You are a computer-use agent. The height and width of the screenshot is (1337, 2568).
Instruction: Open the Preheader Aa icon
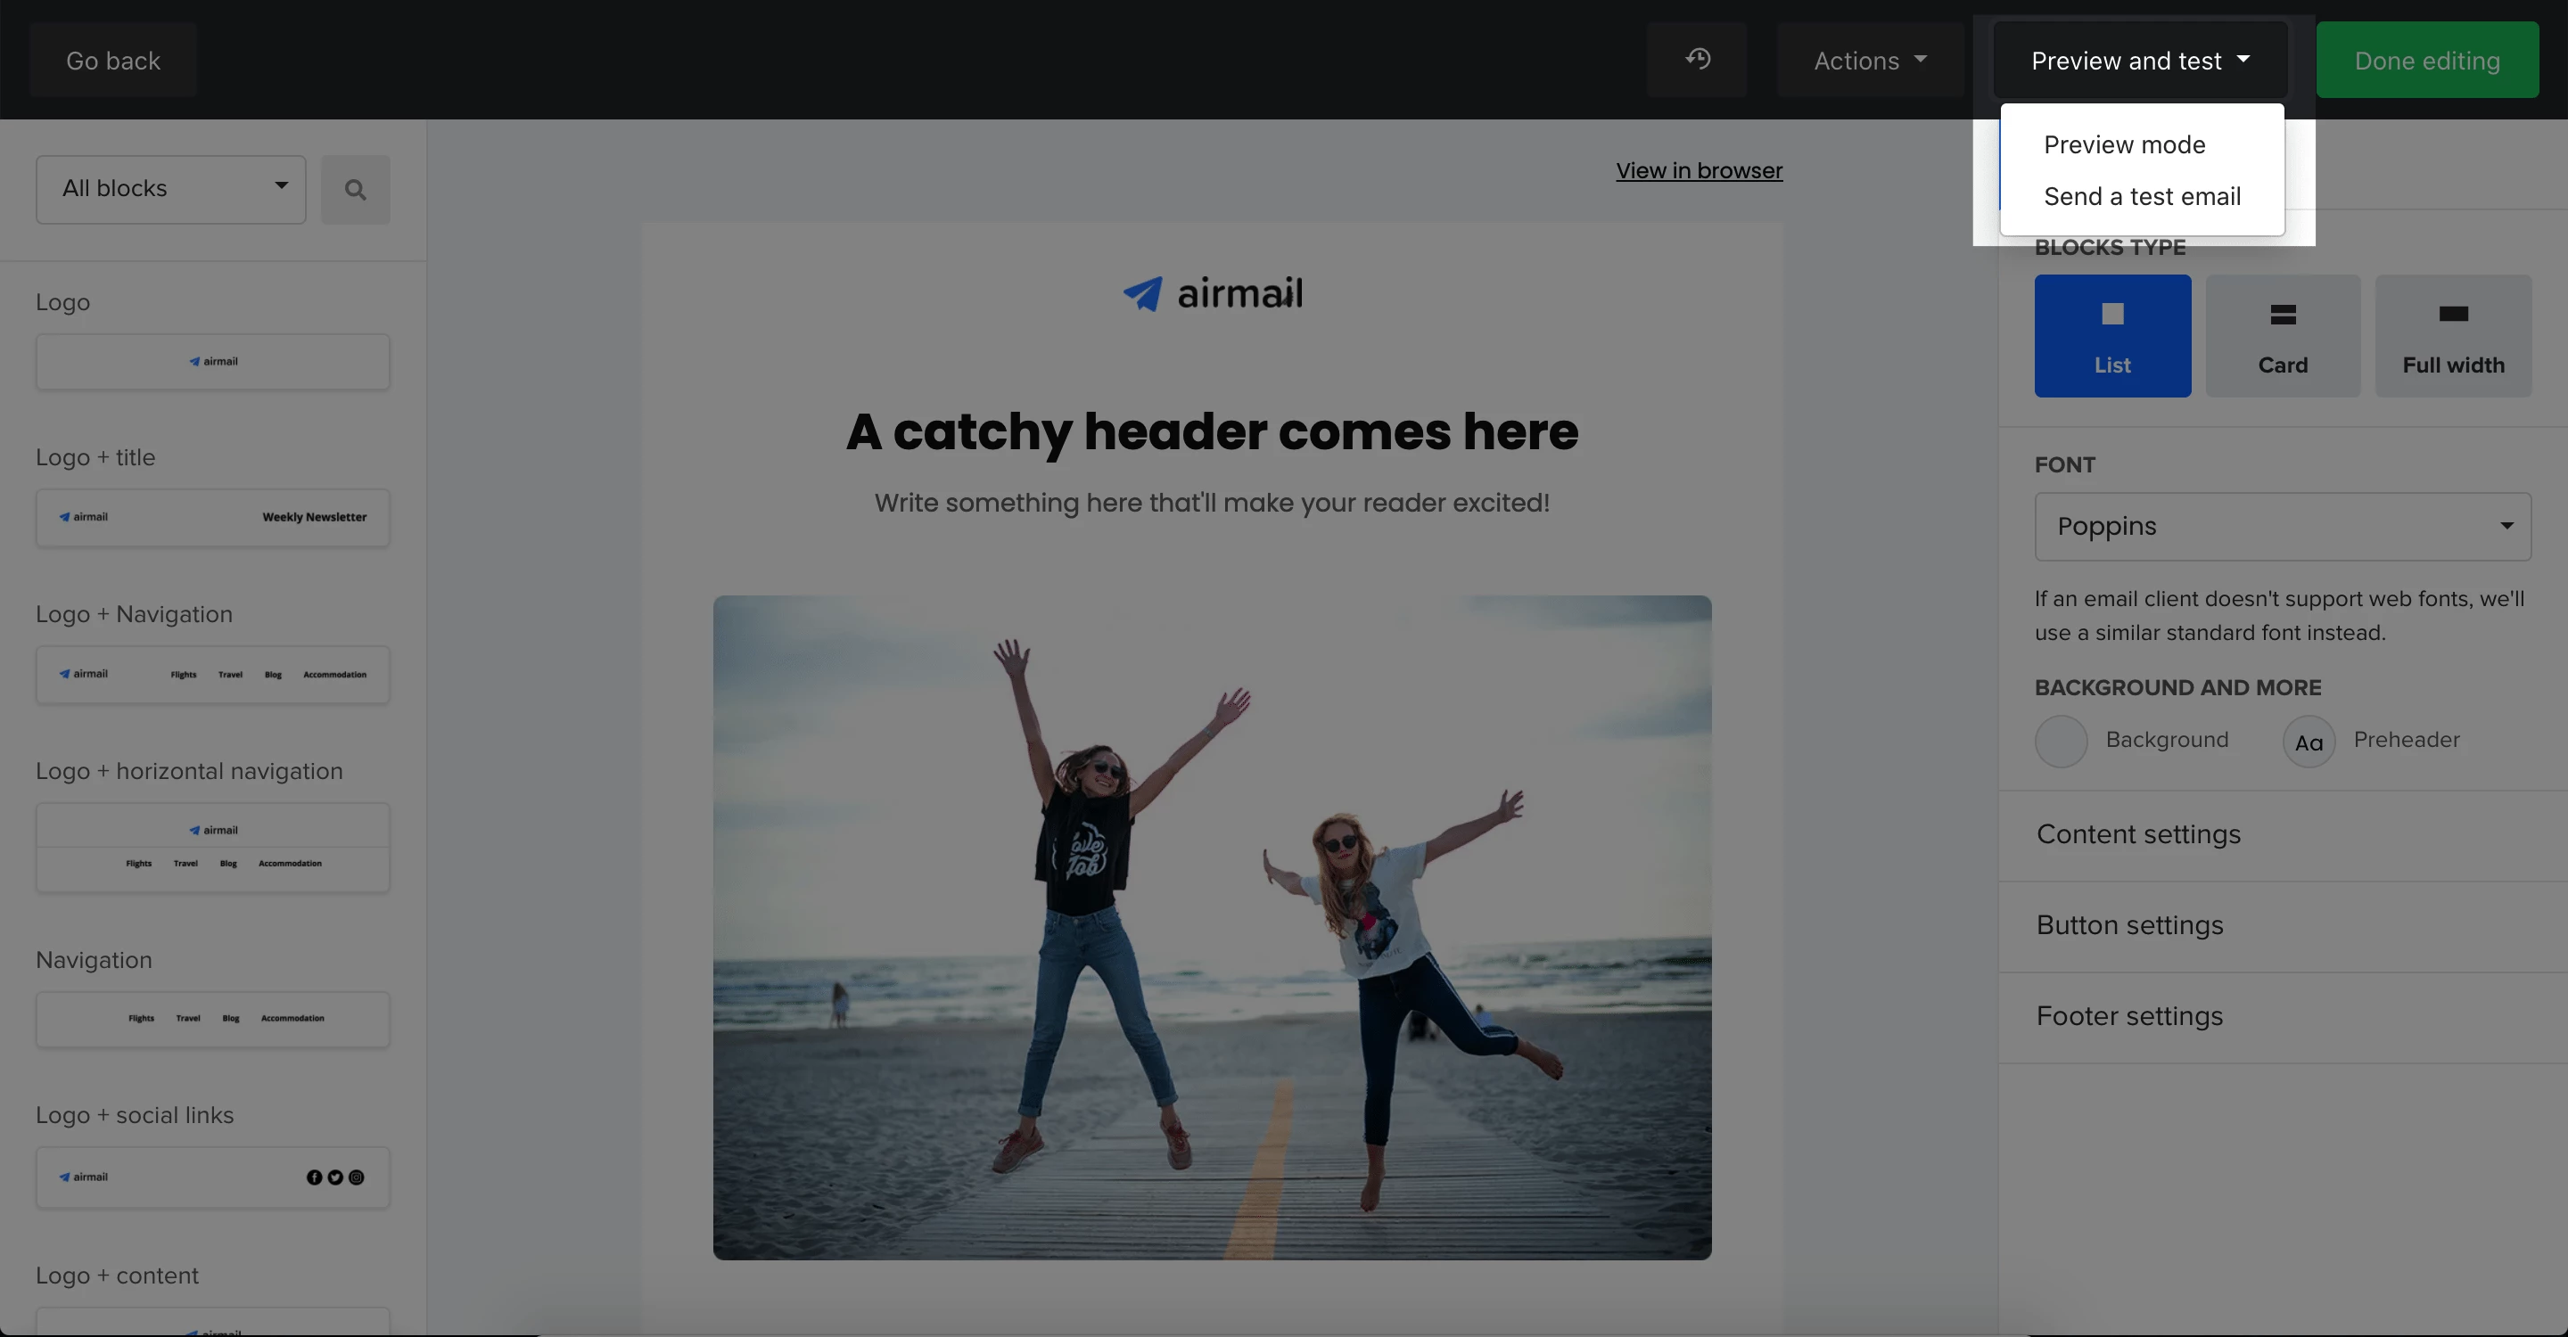point(2308,742)
